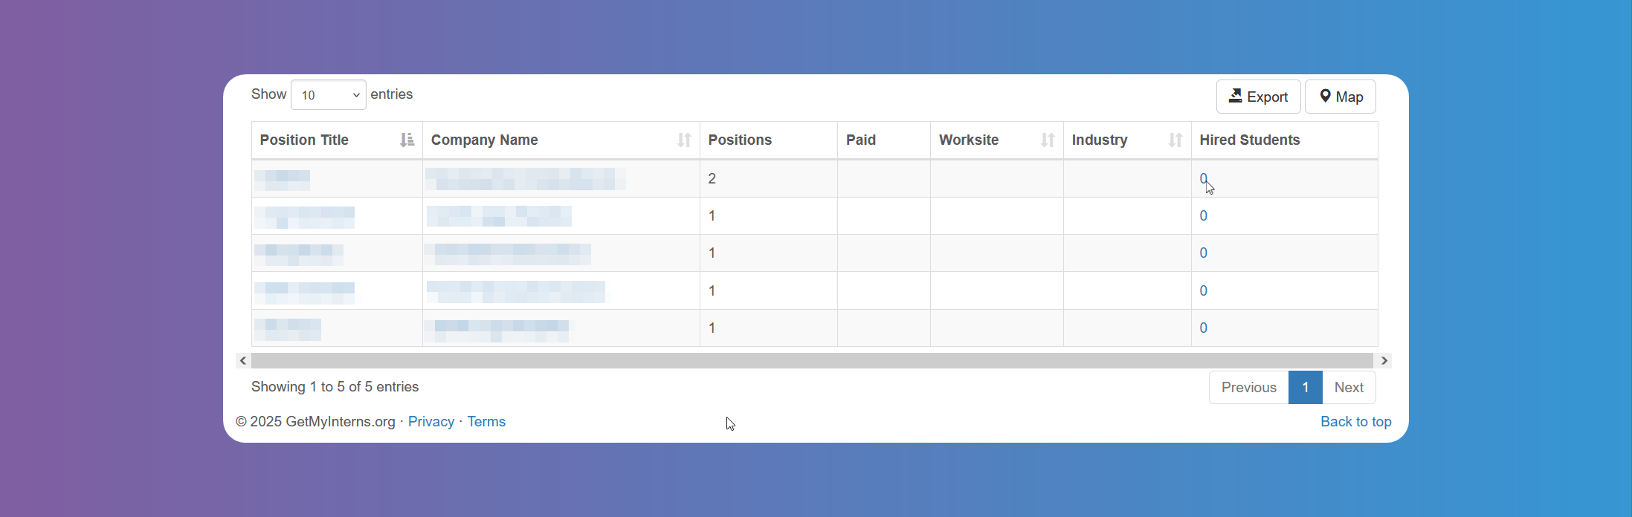Open the Terms page
The height and width of the screenshot is (517, 1632).
[486, 421]
